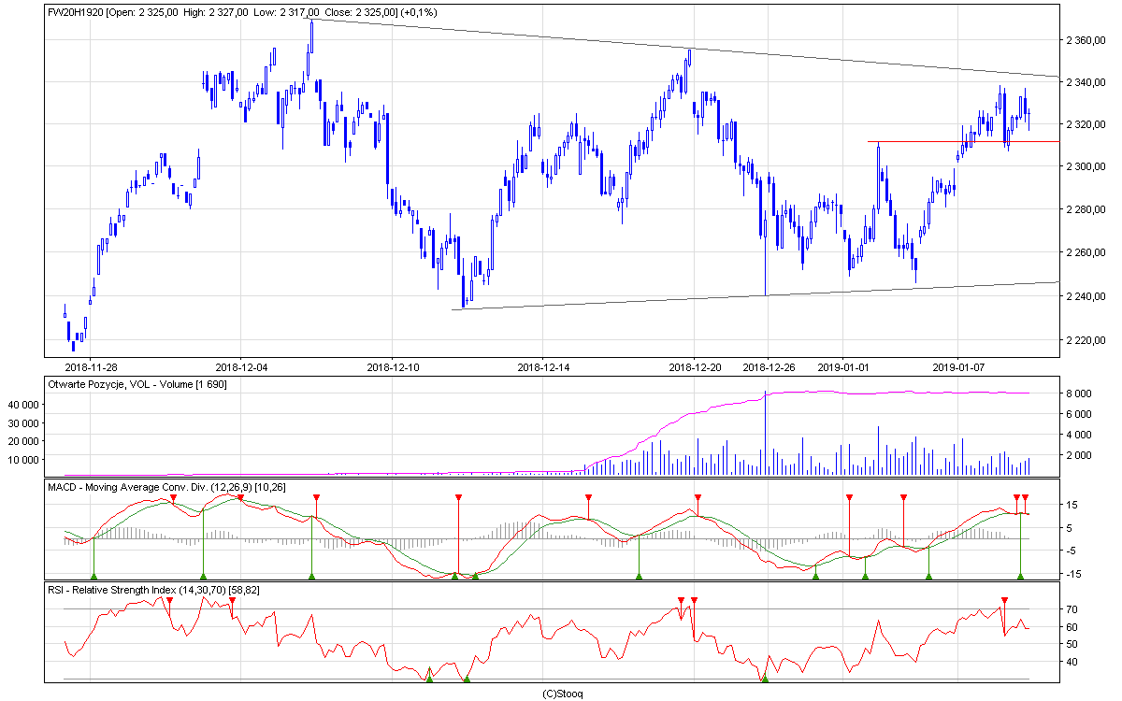Screen dimensions: 1122x701
Task: Click the rightmost red MACD sell marker
Action: point(1026,498)
